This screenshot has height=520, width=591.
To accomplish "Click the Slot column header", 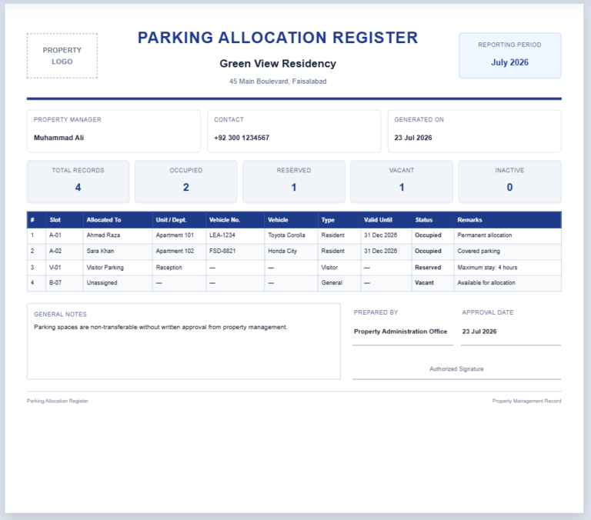I will pos(65,220).
